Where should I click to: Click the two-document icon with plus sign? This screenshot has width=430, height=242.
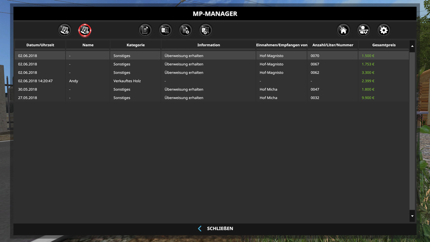[x=205, y=30]
